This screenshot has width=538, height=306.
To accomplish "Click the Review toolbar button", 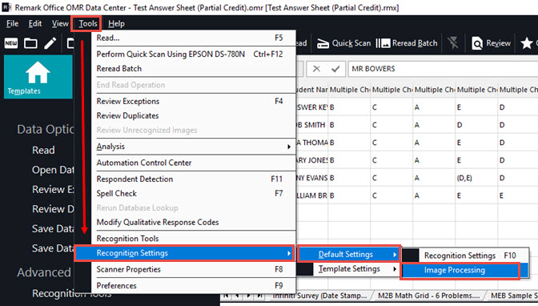I will pos(491,43).
